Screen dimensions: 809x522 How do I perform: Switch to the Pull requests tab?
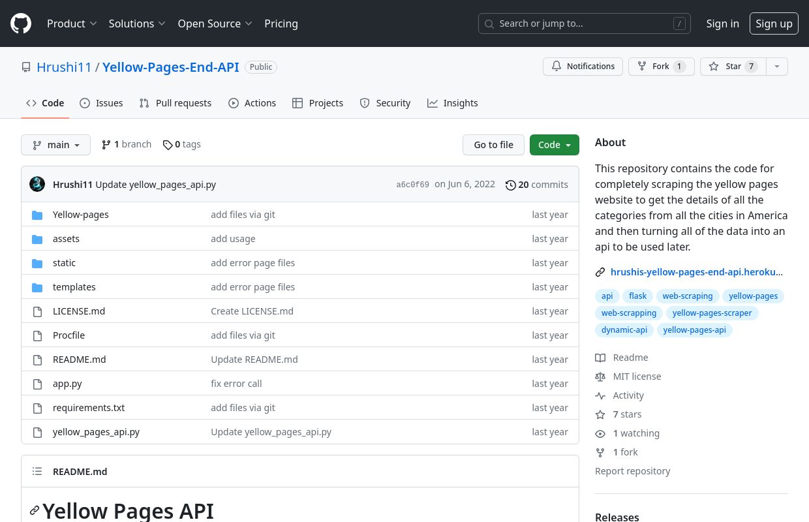[x=176, y=103]
